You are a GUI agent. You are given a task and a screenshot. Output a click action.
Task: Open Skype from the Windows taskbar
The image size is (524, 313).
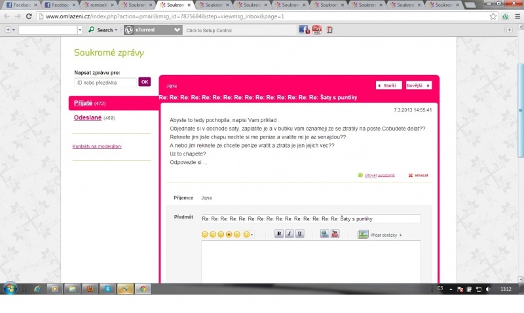point(107,289)
